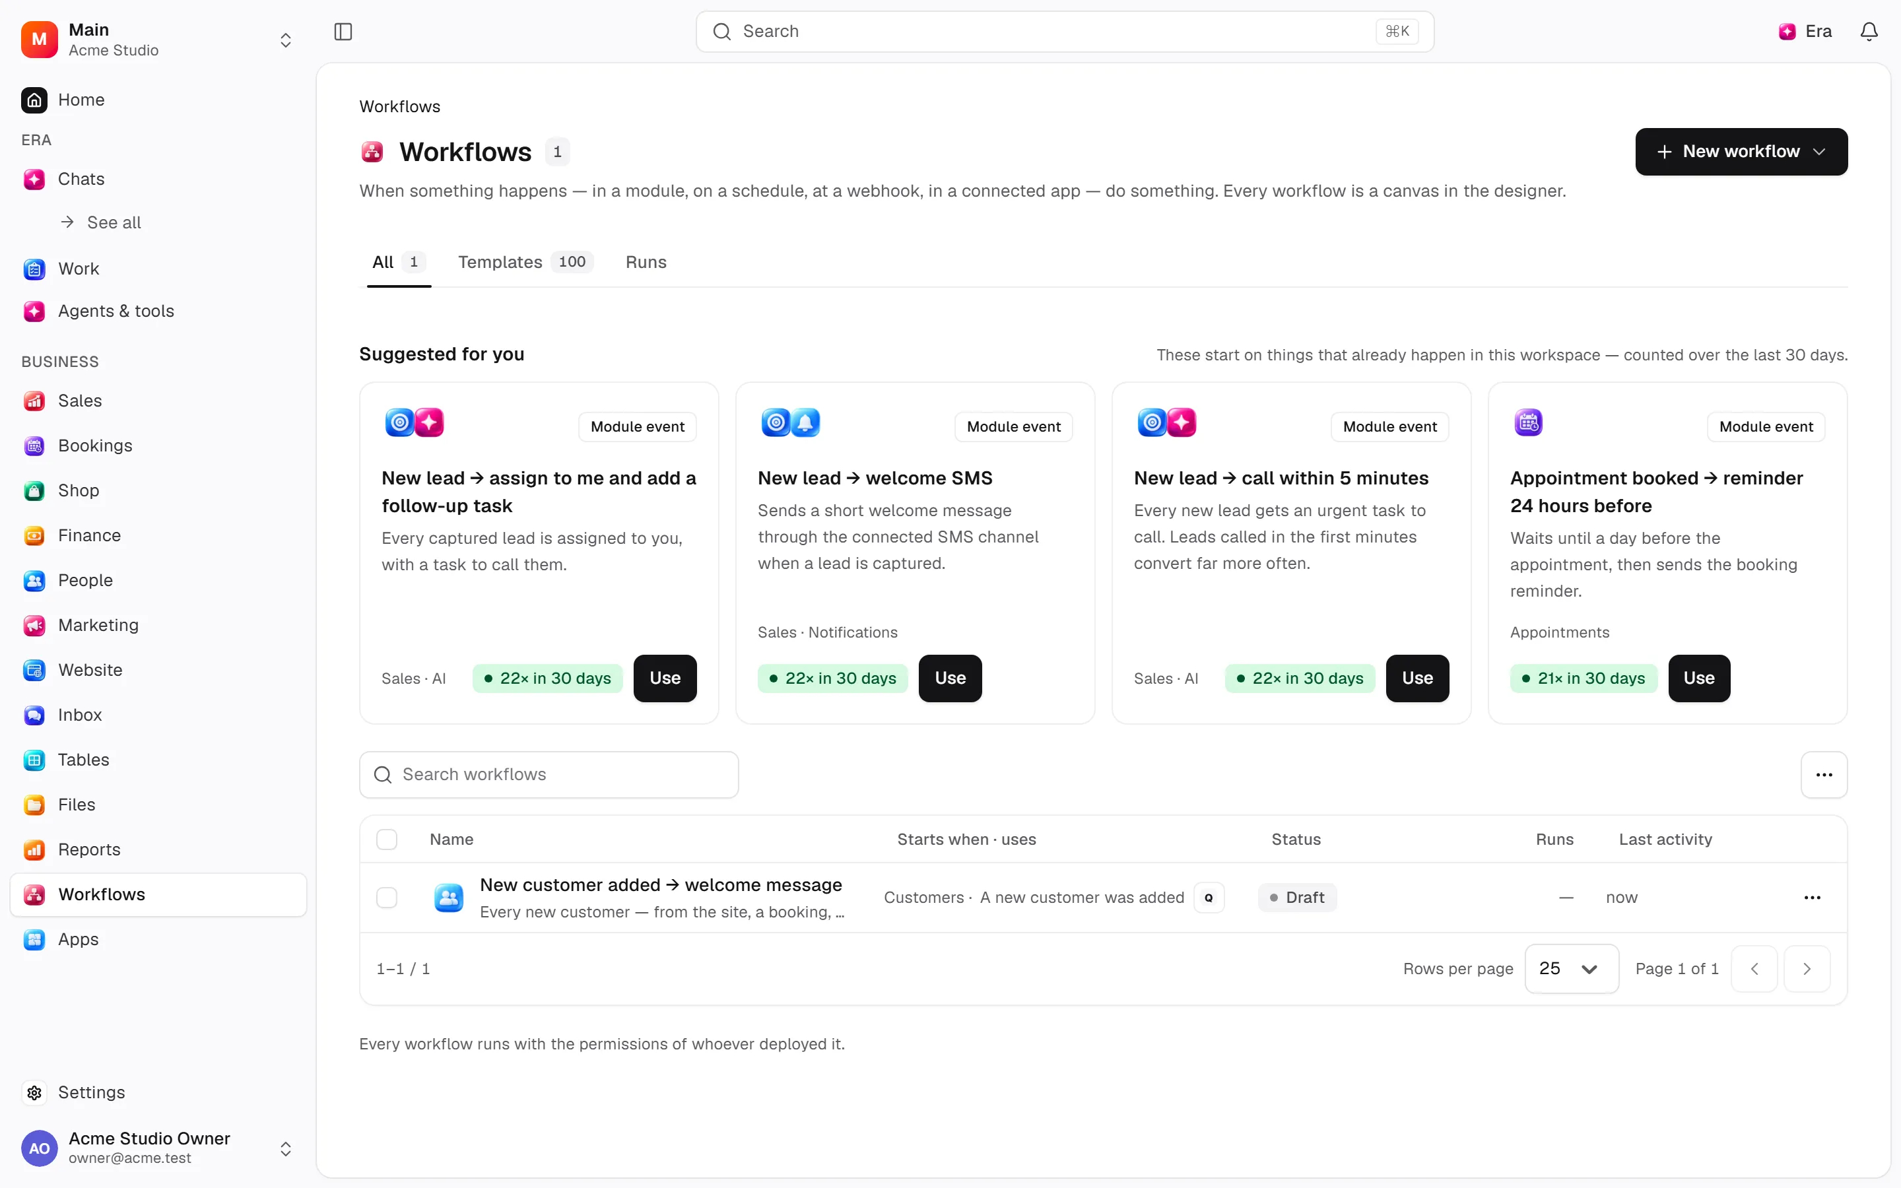Open Apps in the sidebar
Screen dimensions: 1901x1188
point(157,939)
